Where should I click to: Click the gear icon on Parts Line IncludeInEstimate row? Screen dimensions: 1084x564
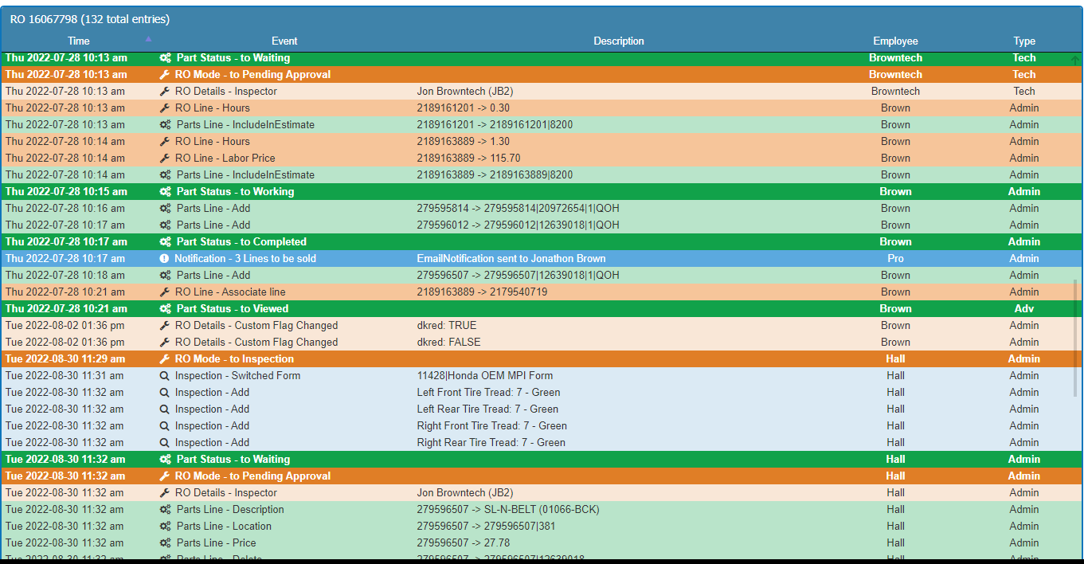coord(165,124)
